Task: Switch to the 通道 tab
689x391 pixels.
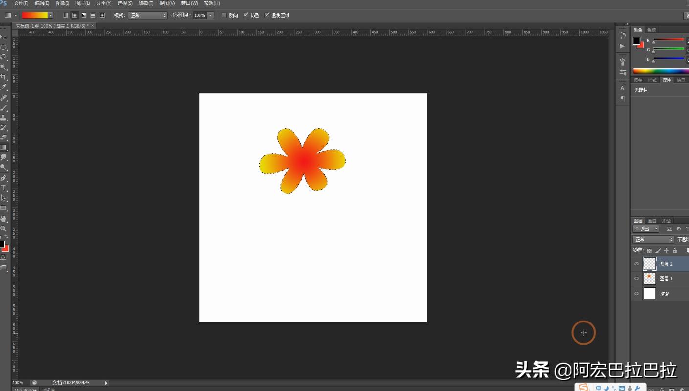Action: 651,220
